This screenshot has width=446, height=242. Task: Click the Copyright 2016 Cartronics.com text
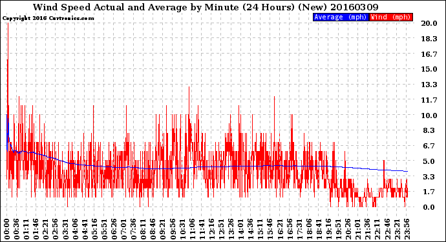[48, 19]
